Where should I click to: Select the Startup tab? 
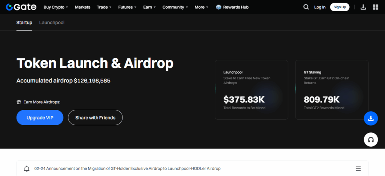click(x=24, y=23)
